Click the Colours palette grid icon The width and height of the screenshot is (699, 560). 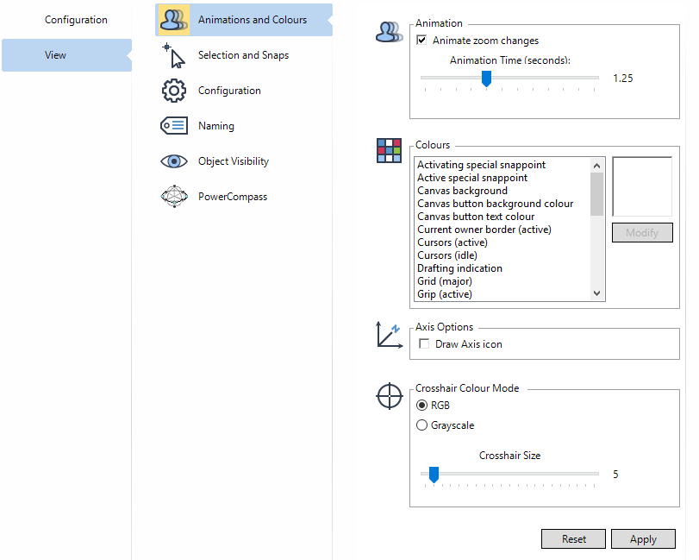click(390, 151)
